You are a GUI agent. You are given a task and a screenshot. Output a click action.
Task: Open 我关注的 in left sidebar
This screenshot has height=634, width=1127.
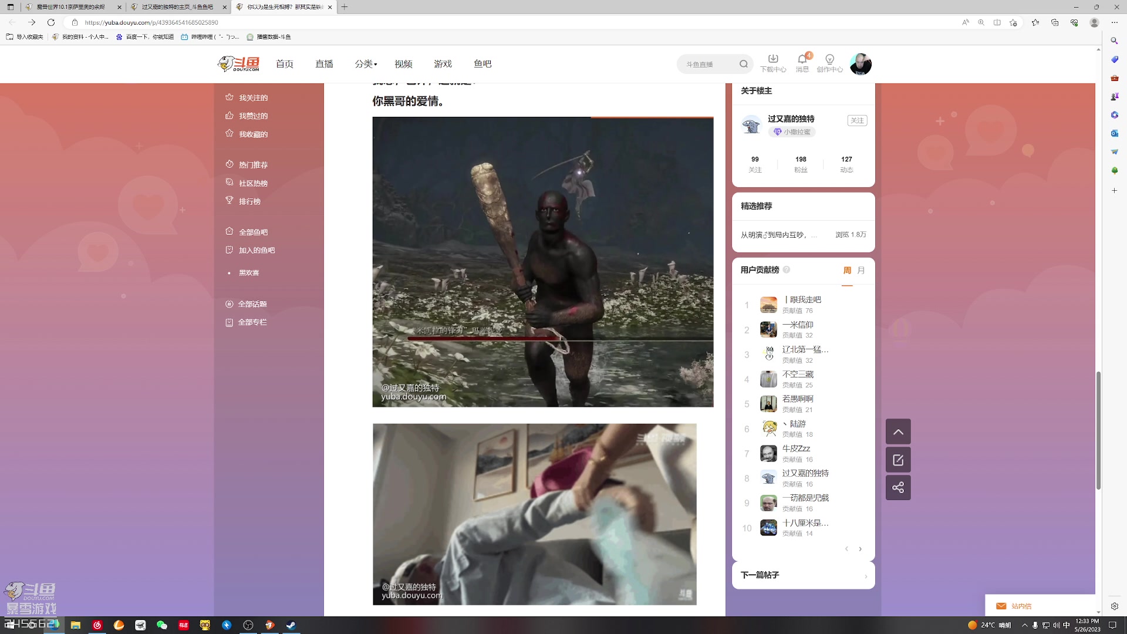(x=247, y=97)
